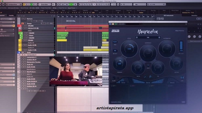202x113 pixels.
Task: Select previous Manipulator preset arrow
Action: (137, 37)
